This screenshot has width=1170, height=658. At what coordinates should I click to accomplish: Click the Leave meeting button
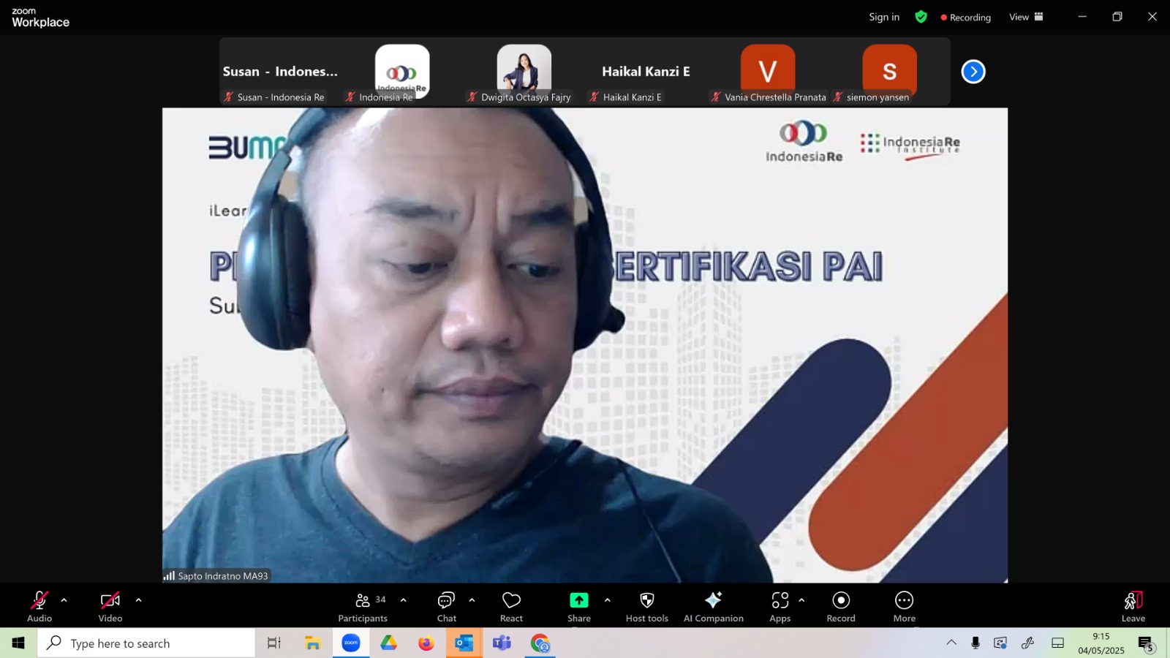(1133, 606)
